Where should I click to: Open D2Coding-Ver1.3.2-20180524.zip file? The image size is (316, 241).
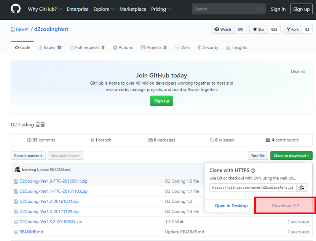[x=51, y=222]
